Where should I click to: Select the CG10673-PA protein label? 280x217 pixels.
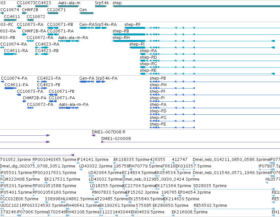30,91
